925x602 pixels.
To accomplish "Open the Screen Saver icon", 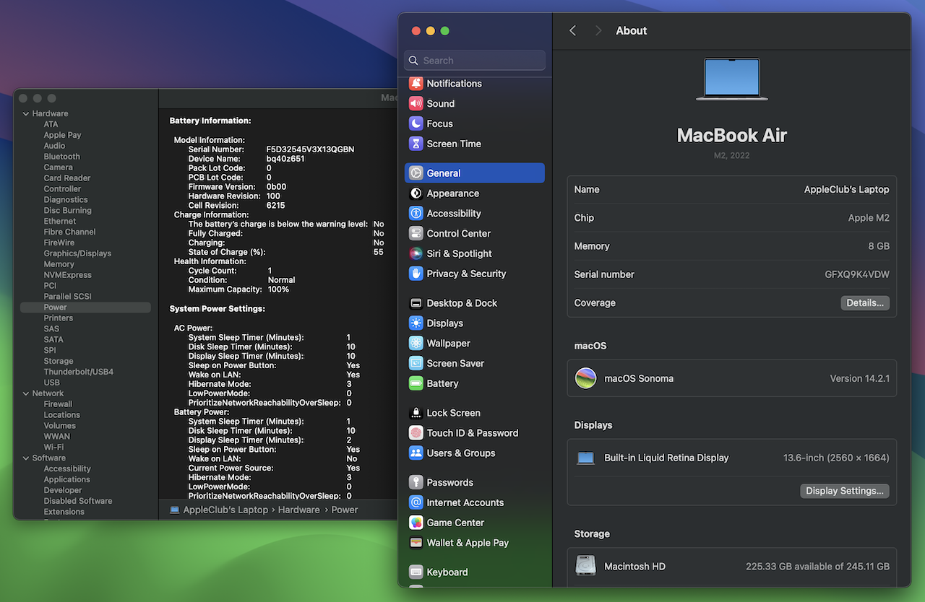I will click(x=416, y=364).
